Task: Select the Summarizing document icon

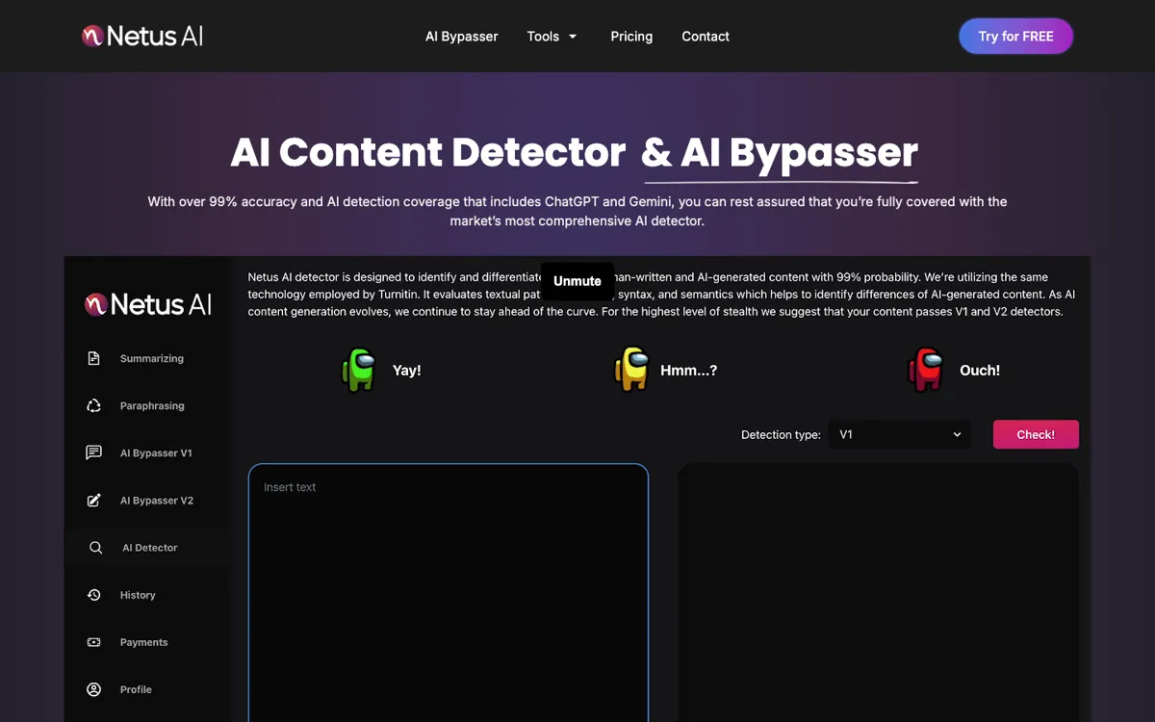Action: (x=94, y=358)
